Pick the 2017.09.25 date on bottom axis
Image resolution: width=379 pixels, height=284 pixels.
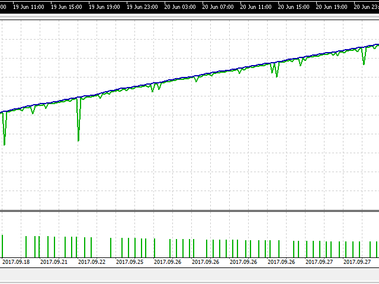click(x=130, y=261)
